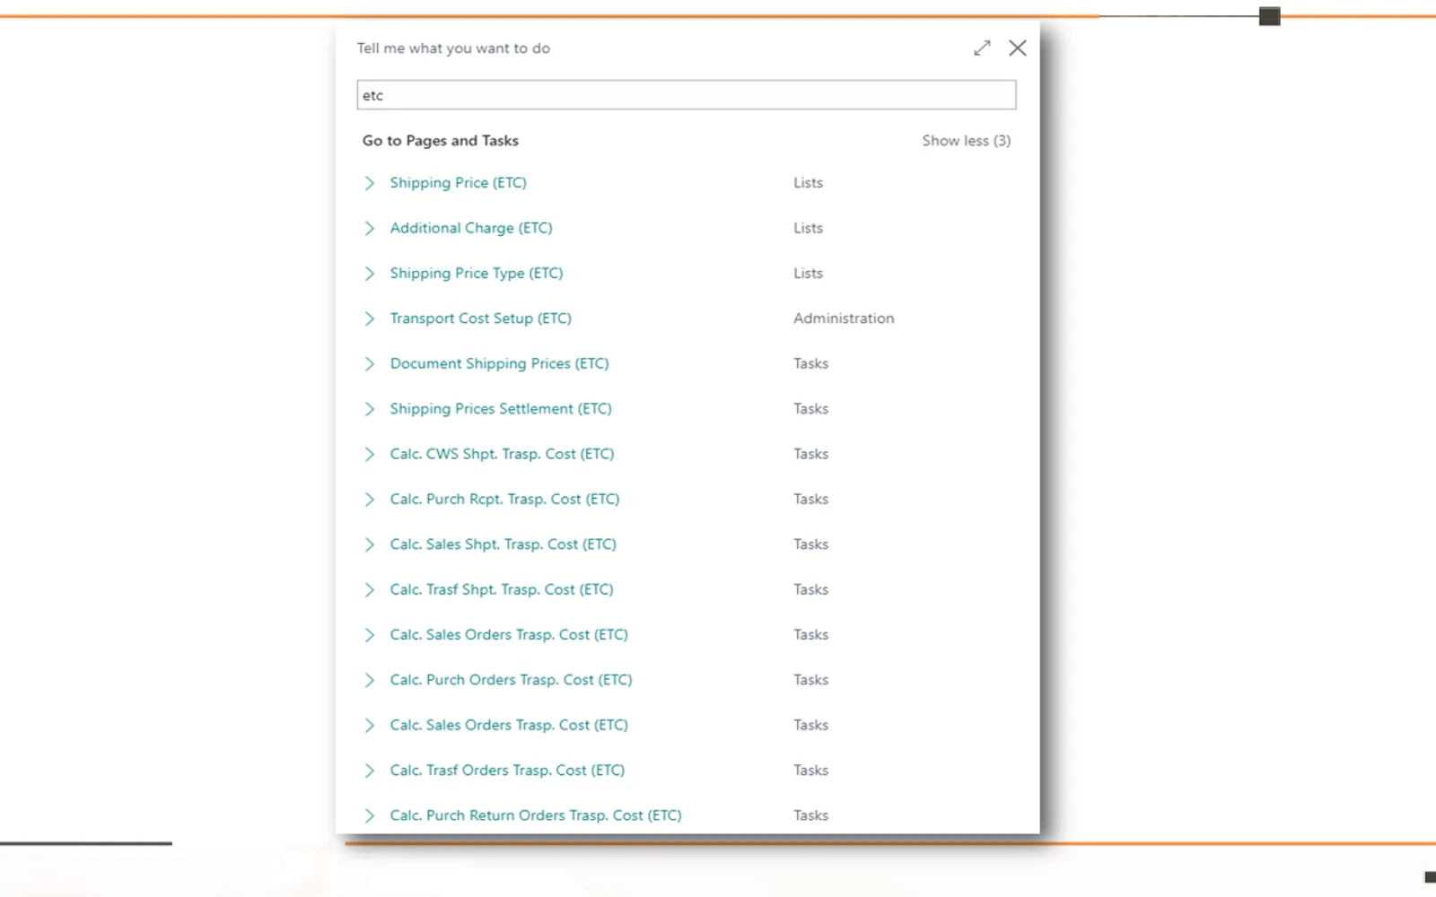Viewport: 1436px width, 897px height.
Task: Expand chevron beside Shipping Price (ETC)
Action: 369,183
